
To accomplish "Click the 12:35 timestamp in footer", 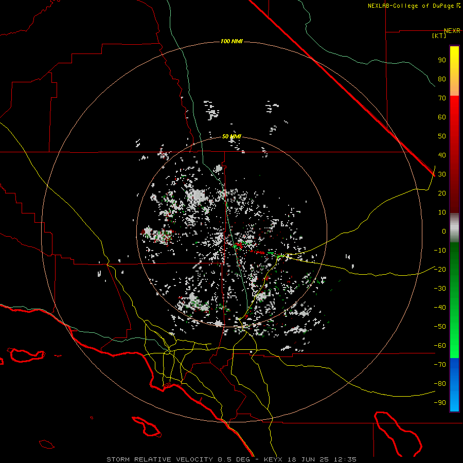I will click(x=345, y=459).
